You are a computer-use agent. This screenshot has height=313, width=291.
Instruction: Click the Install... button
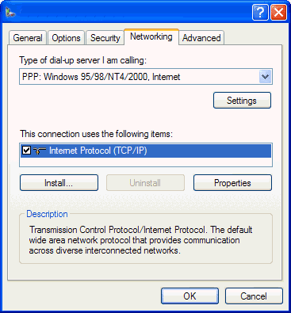(59, 183)
